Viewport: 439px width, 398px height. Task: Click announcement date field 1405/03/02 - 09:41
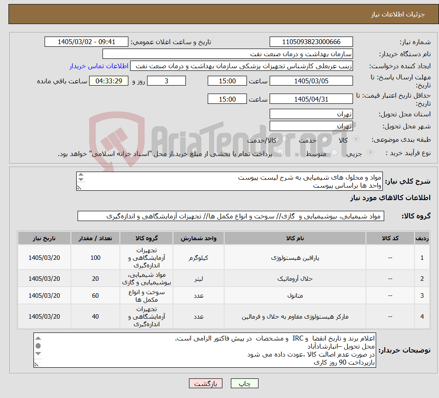coord(86,42)
